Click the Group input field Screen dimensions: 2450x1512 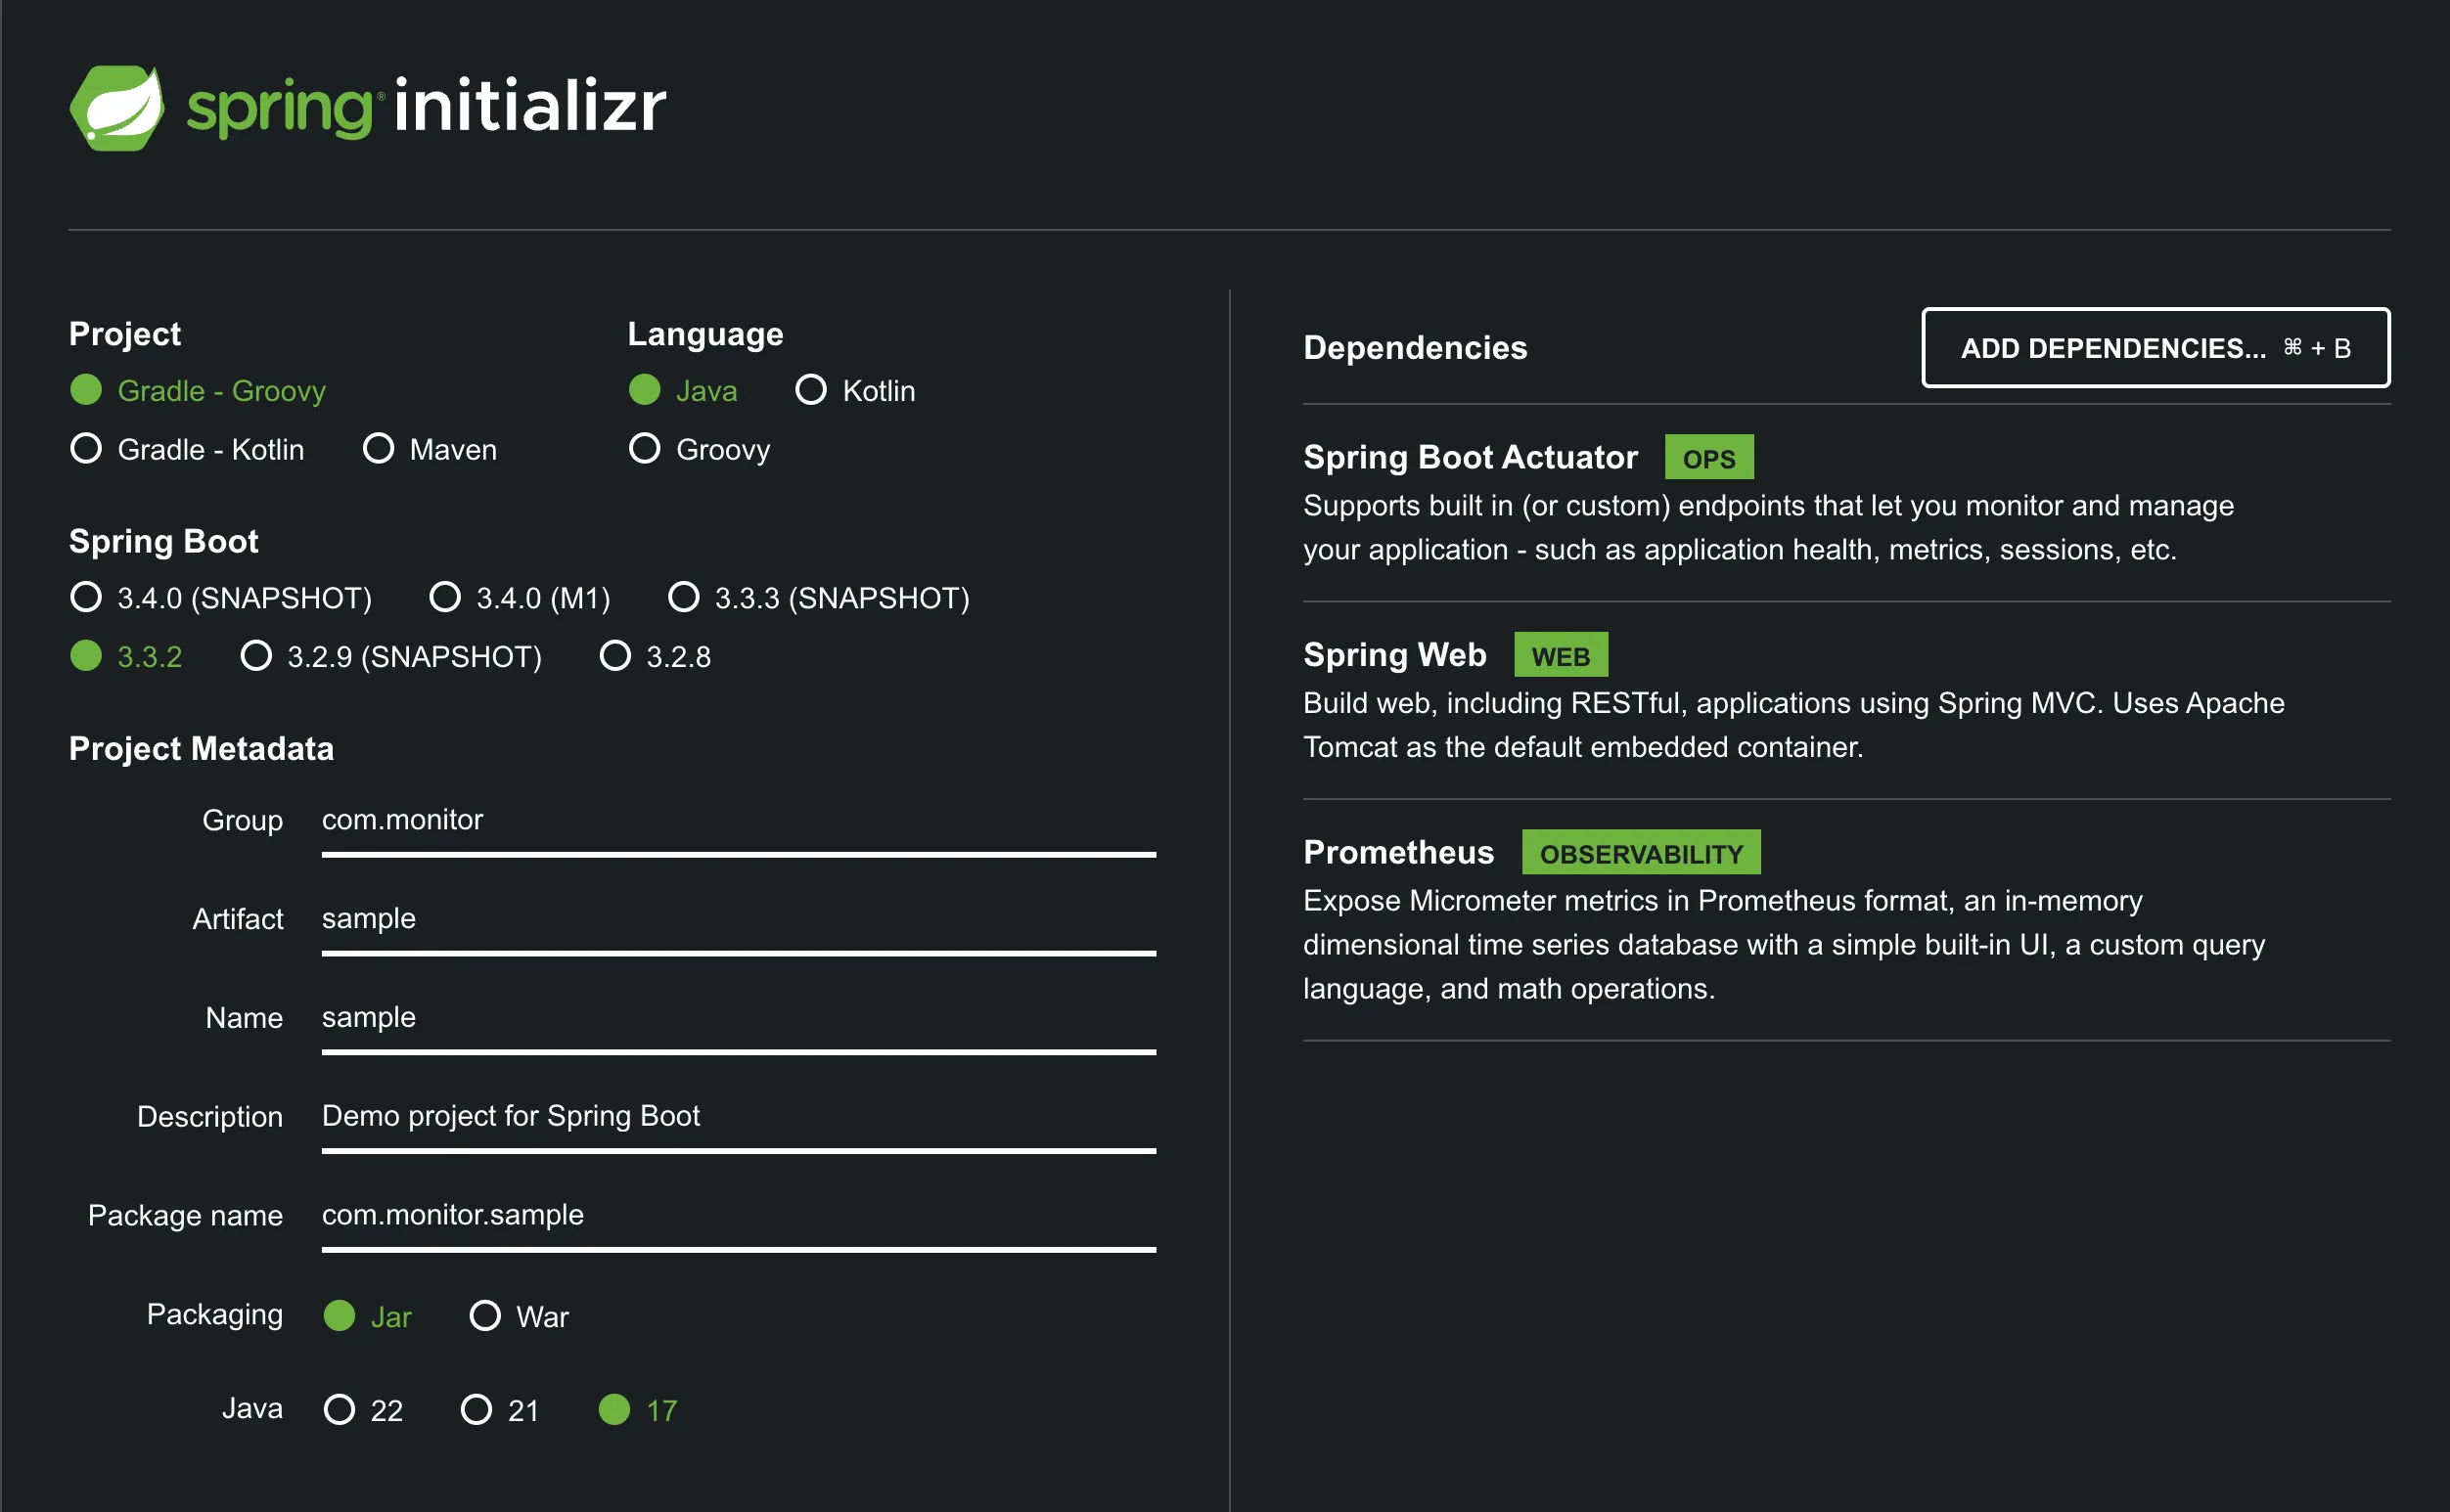(x=738, y=820)
